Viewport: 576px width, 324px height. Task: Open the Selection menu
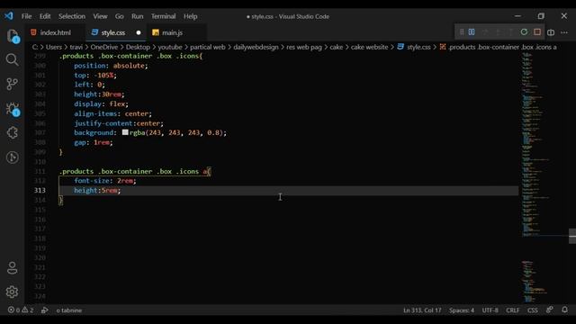point(72,16)
